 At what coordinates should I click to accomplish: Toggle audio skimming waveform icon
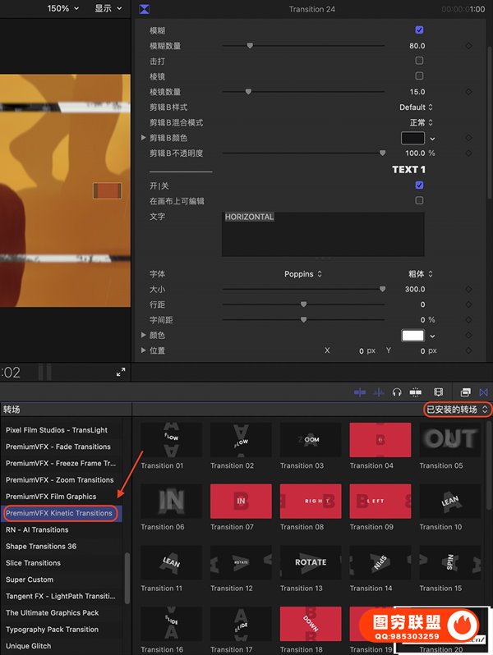(379, 392)
